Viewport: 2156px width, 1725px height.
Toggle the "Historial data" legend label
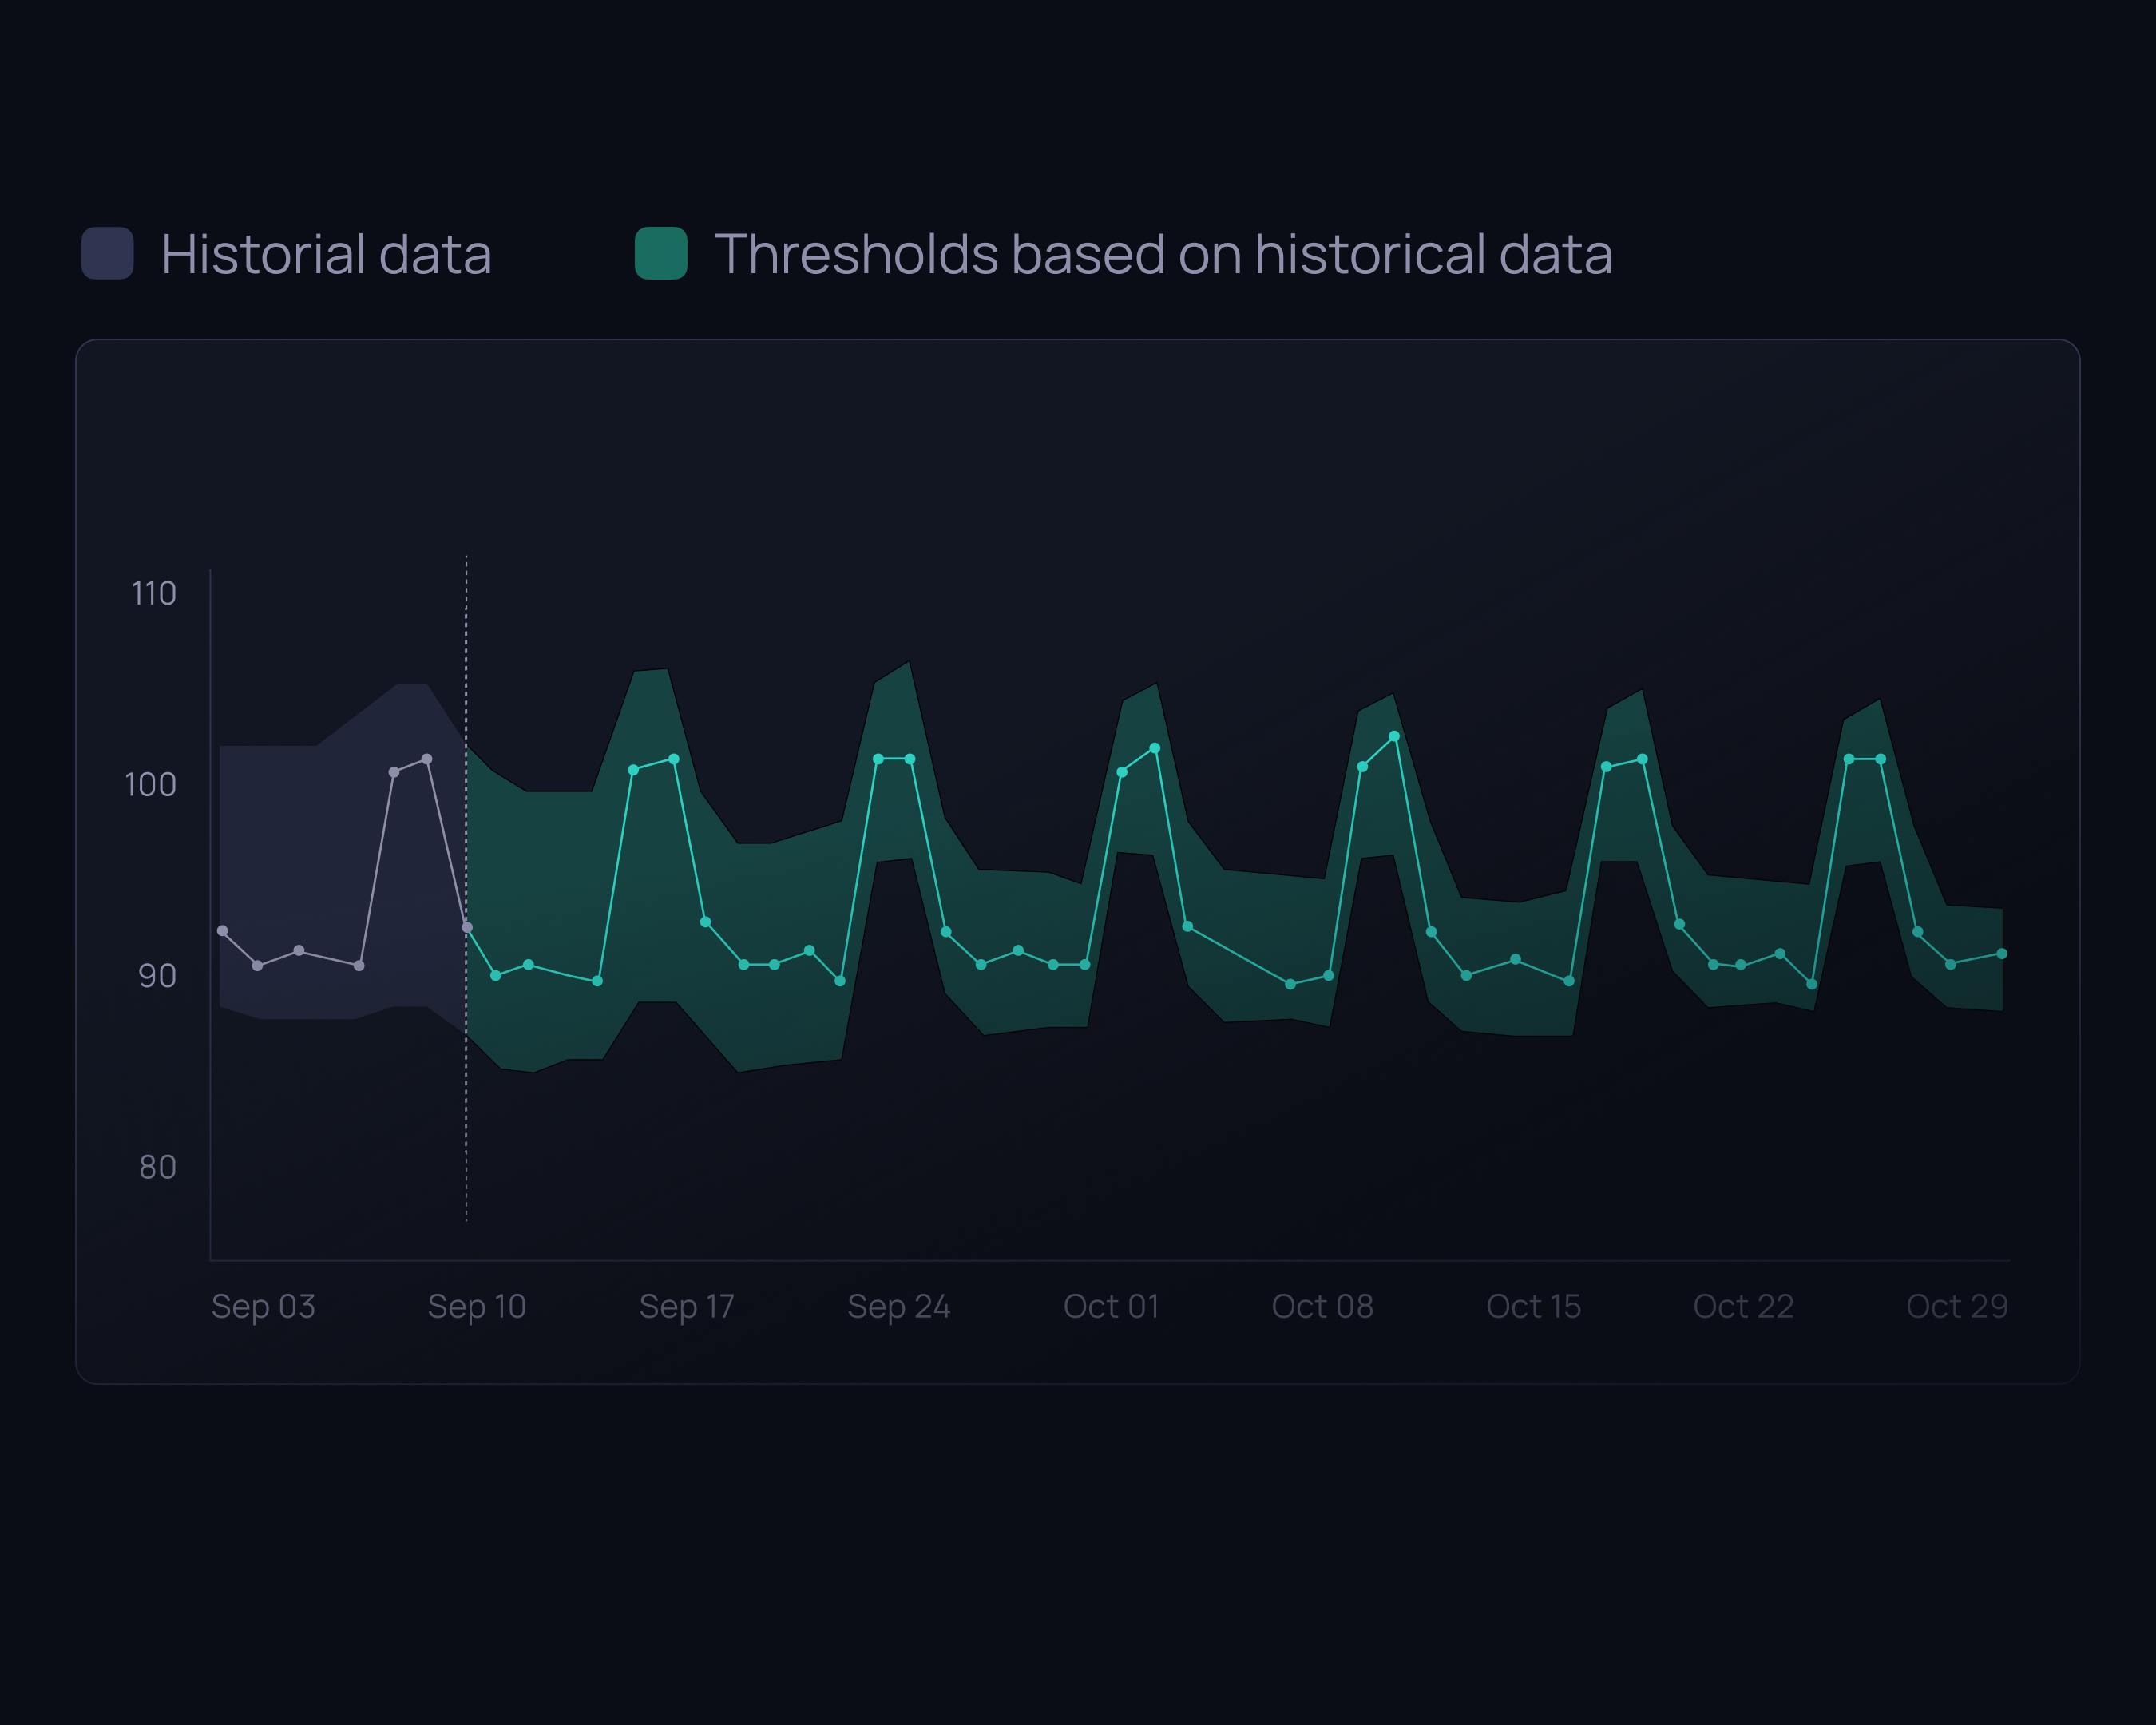pyautogui.click(x=326, y=254)
